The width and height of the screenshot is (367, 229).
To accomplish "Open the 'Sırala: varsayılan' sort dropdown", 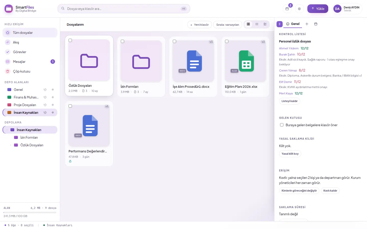I will tap(228, 25).
